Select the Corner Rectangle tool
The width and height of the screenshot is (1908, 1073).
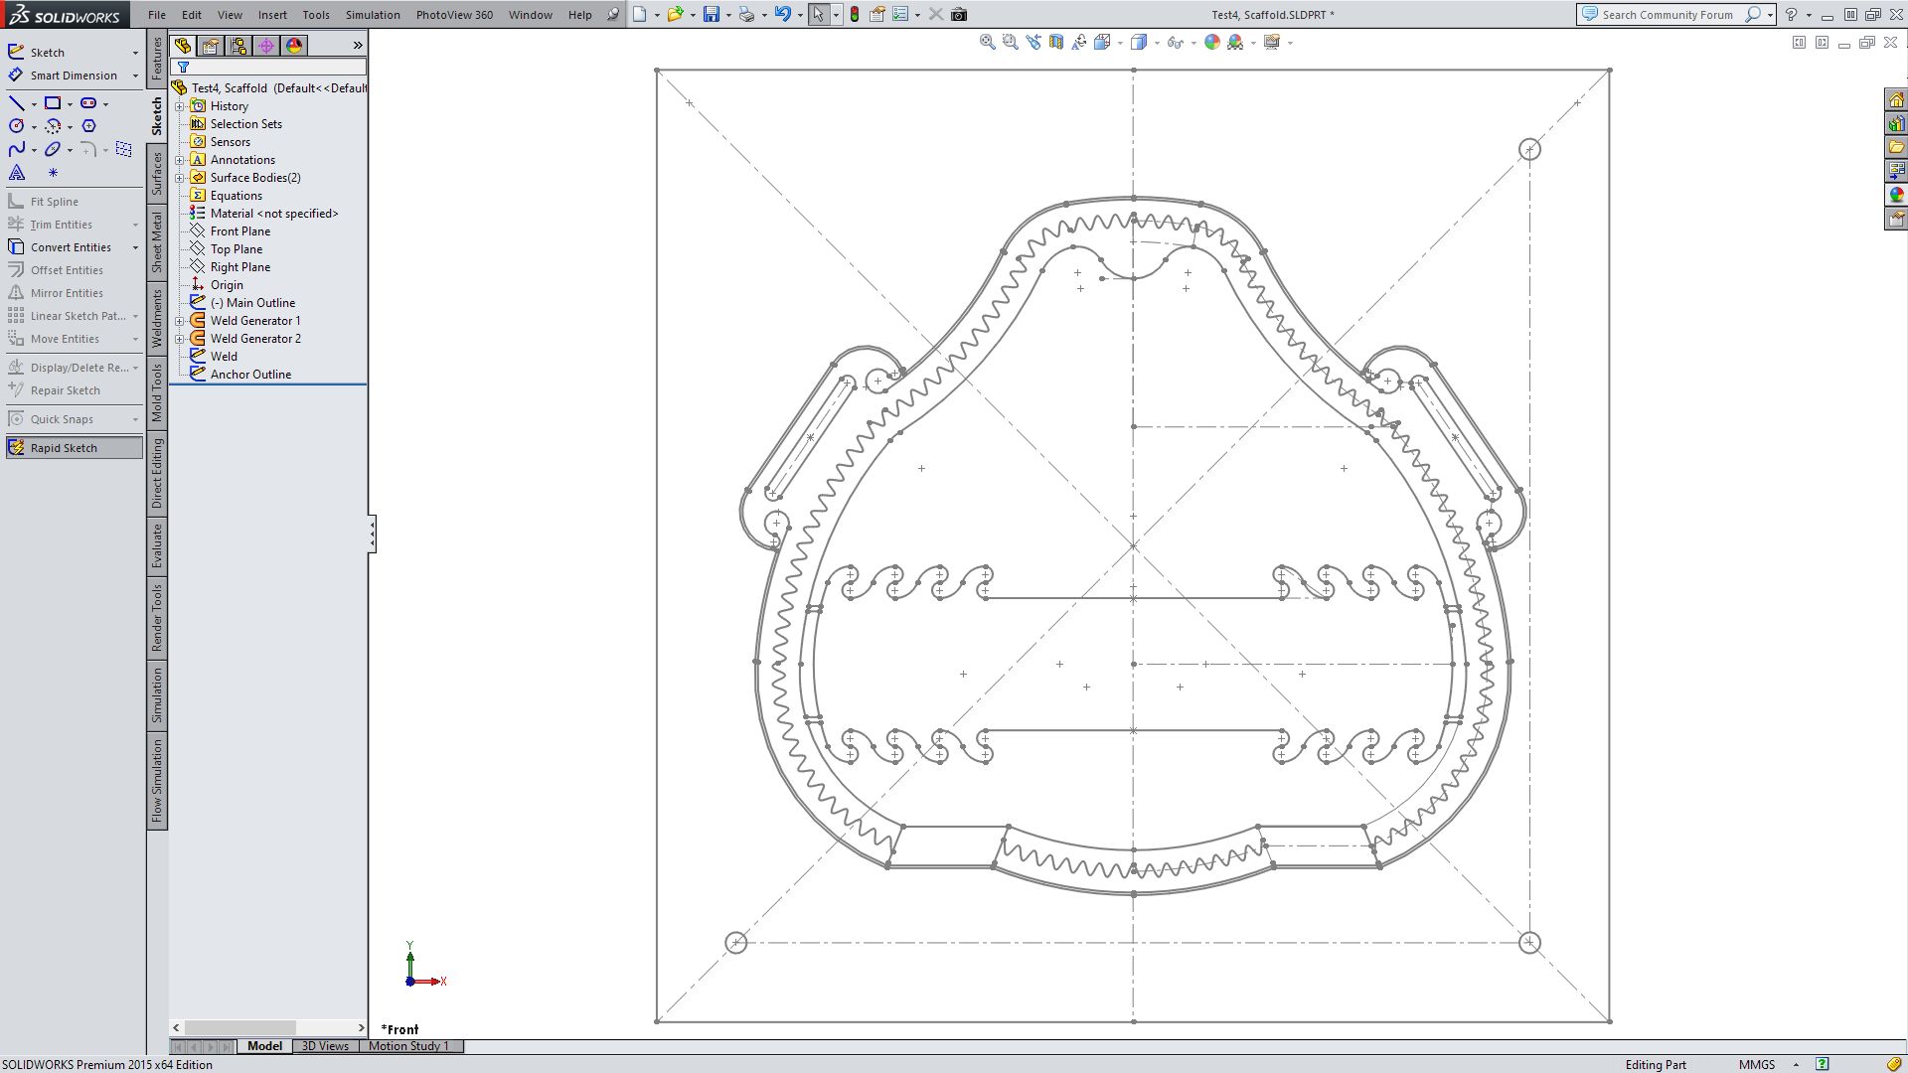tap(53, 103)
